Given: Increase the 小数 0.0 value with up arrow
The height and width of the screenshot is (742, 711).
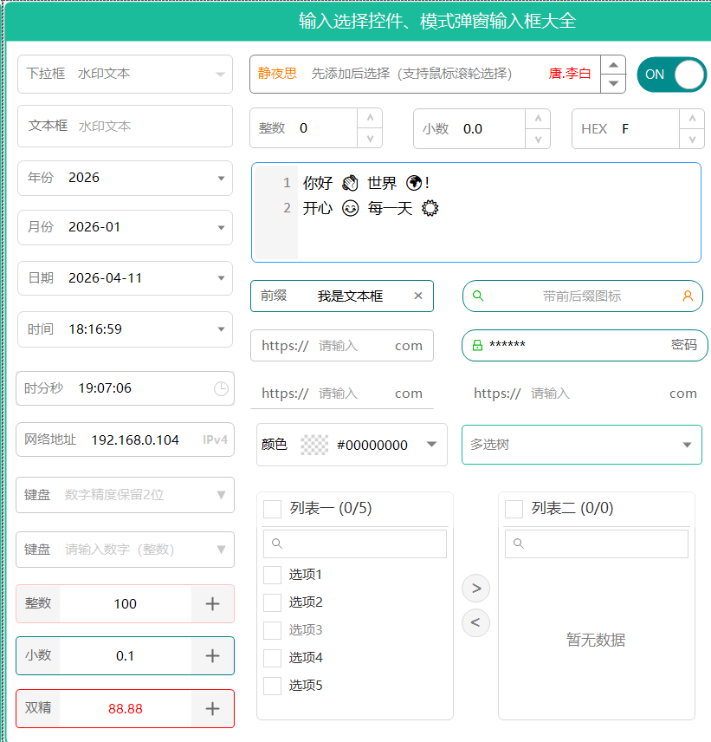Looking at the screenshot, I should [538, 119].
